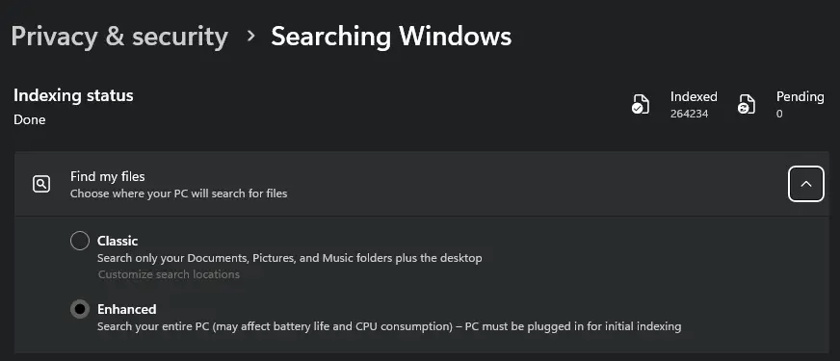
Task: Select the Enhanced search radio button
Action: click(x=80, y=309)
